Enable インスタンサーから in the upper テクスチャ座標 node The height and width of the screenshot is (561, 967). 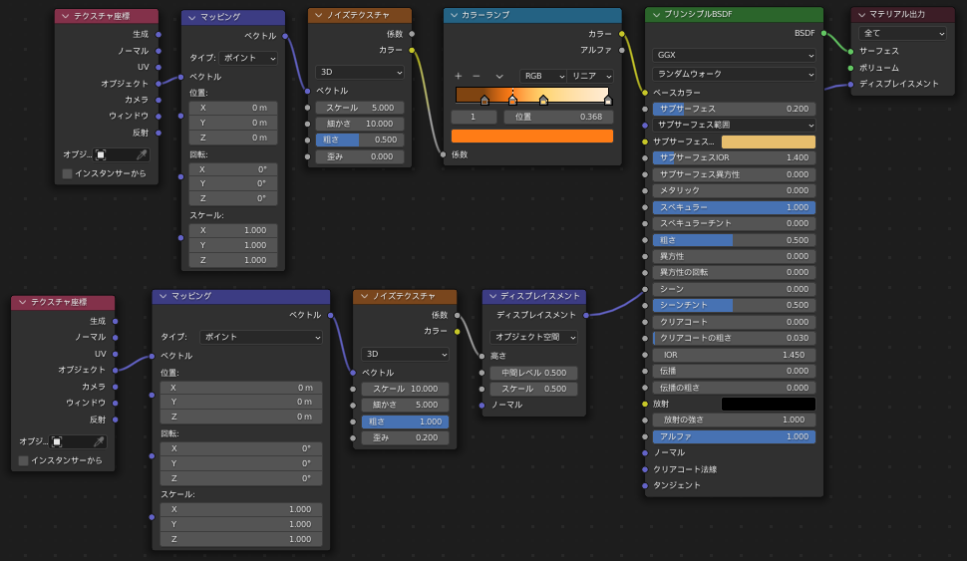click(x=67, y=173)
